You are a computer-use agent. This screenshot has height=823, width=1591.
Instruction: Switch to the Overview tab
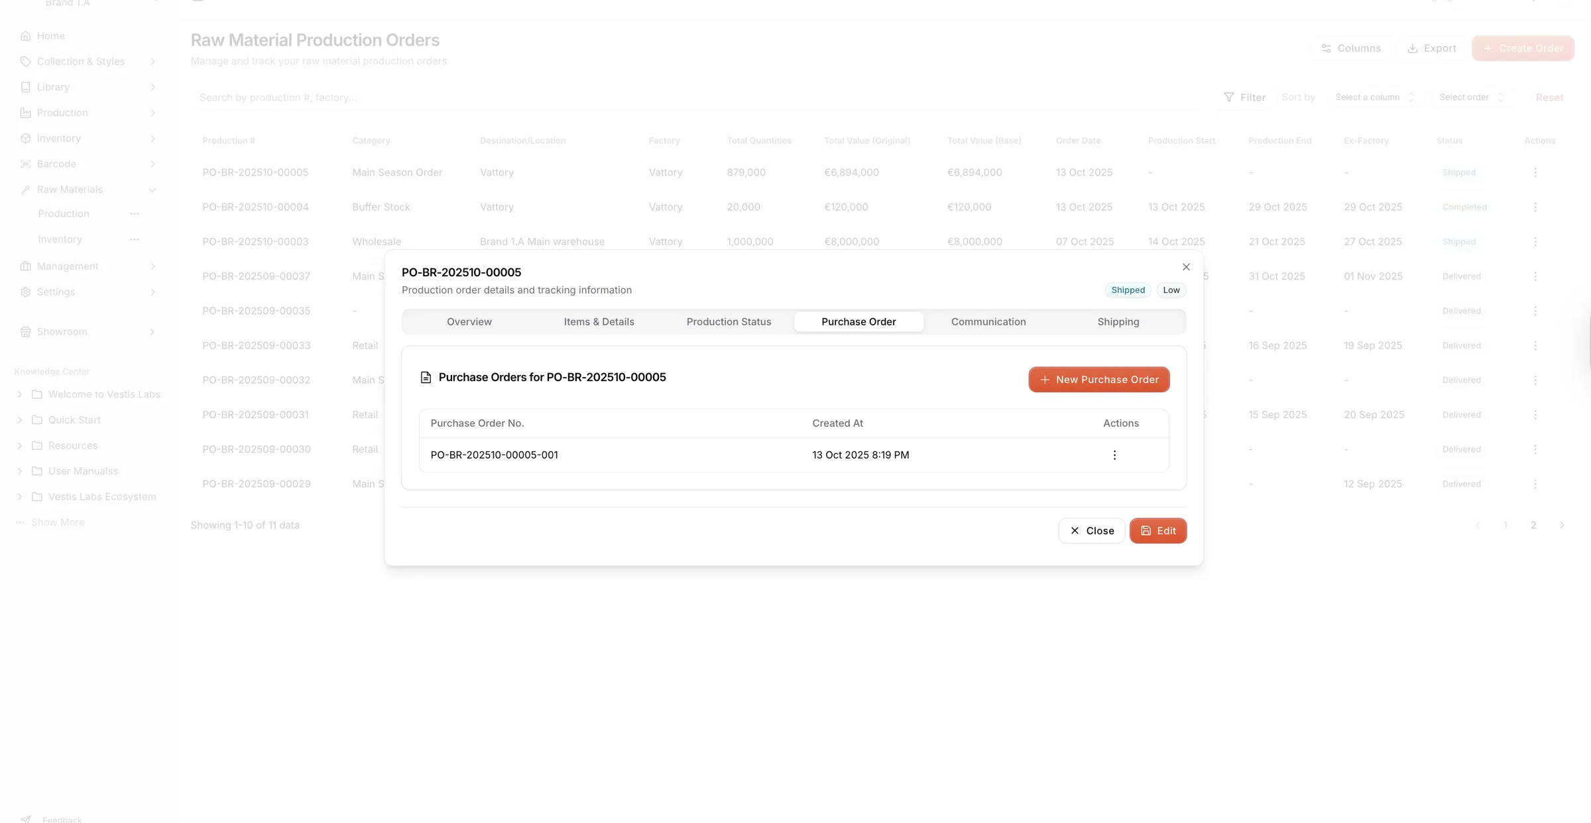pyautogui.click(x=469, y=322)
